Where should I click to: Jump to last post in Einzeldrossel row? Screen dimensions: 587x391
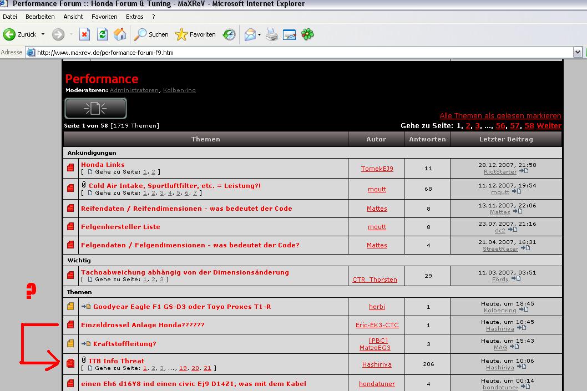pyautogui.click(x=522, y=328)
